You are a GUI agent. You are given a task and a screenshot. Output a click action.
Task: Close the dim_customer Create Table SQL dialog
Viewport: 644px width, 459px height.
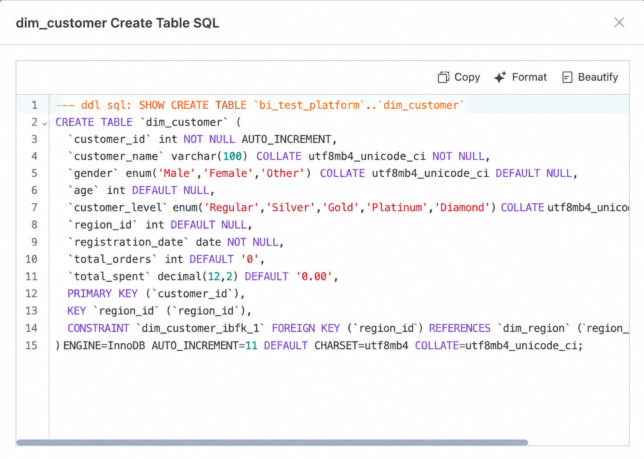tap(619, 23)
